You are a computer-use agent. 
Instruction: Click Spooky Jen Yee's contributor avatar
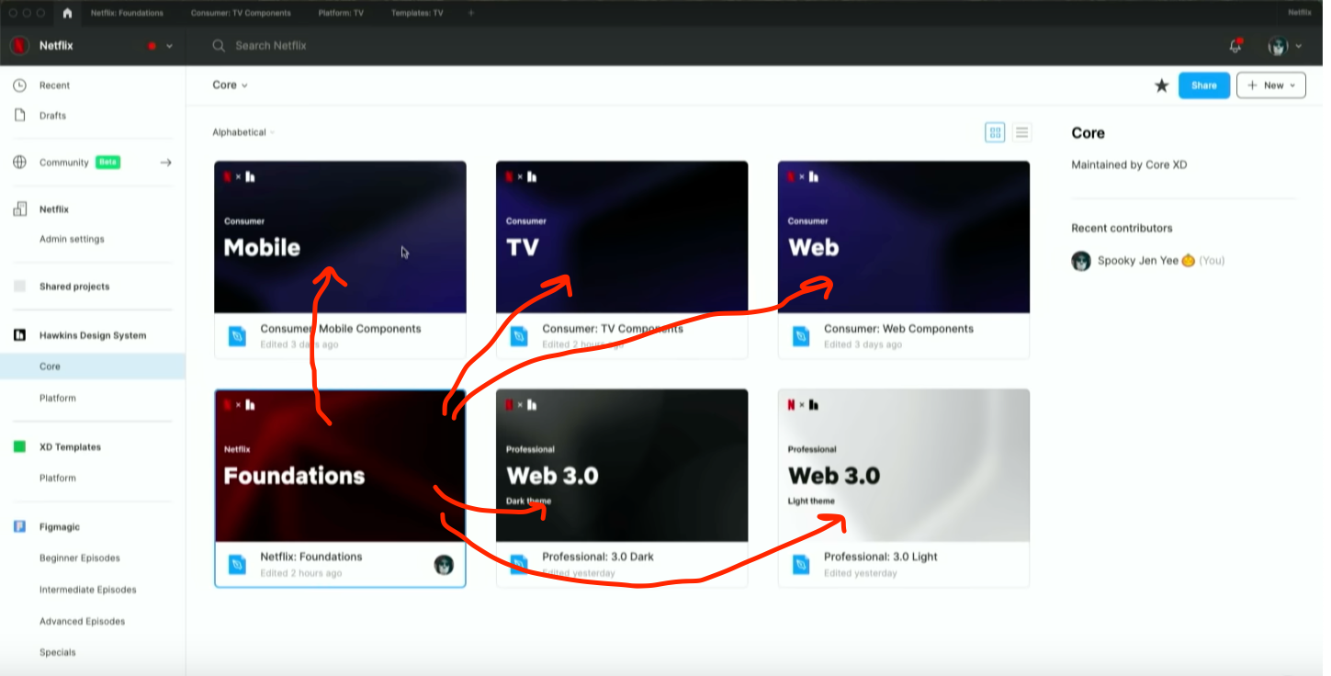coord(1081,261)
